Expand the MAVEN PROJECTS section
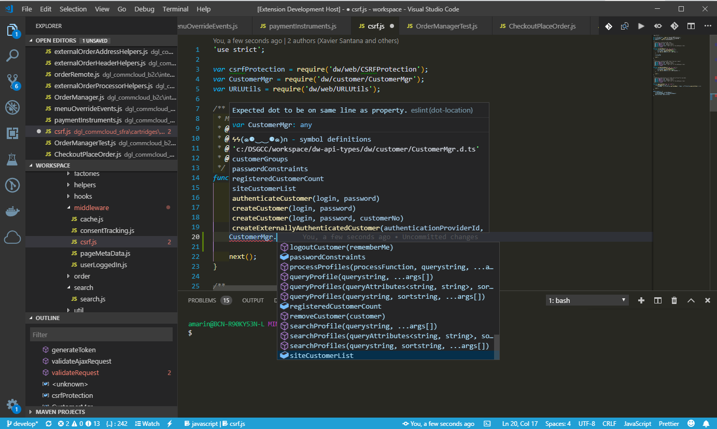Screen dimensions: 717x429 click(101, 412)
